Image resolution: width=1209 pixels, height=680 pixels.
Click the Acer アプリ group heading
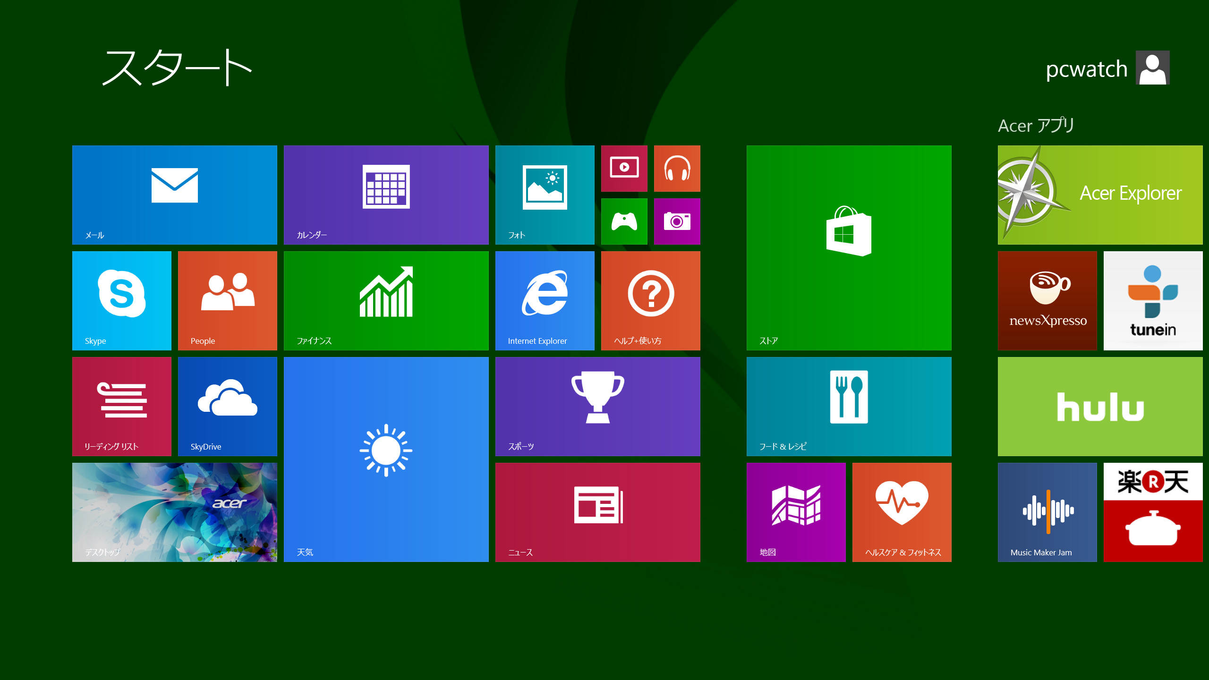point(1036,126)
